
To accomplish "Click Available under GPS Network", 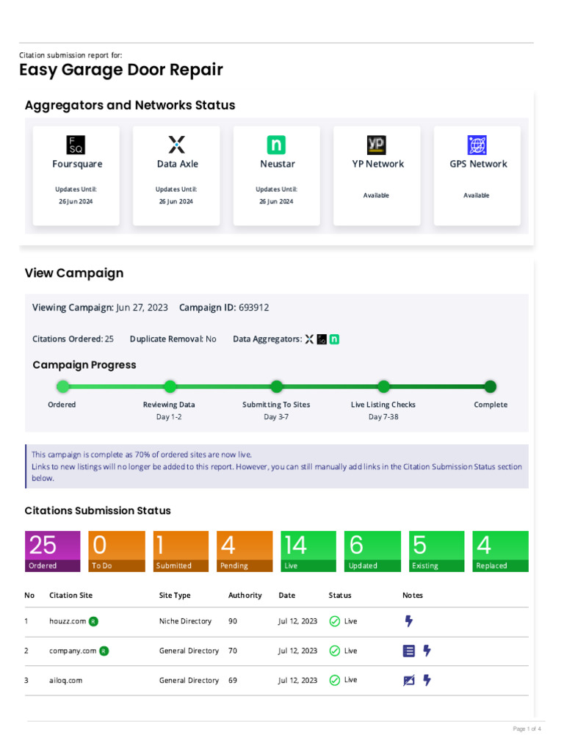I will point(476,195).
